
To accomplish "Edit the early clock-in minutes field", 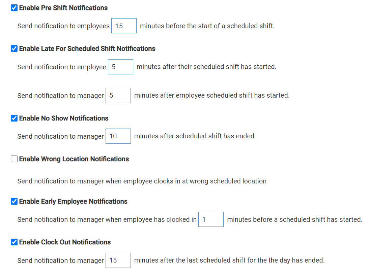I will point(211,219).
